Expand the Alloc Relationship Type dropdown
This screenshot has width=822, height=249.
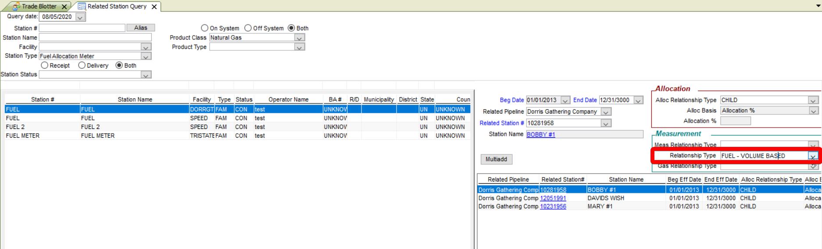813,100
